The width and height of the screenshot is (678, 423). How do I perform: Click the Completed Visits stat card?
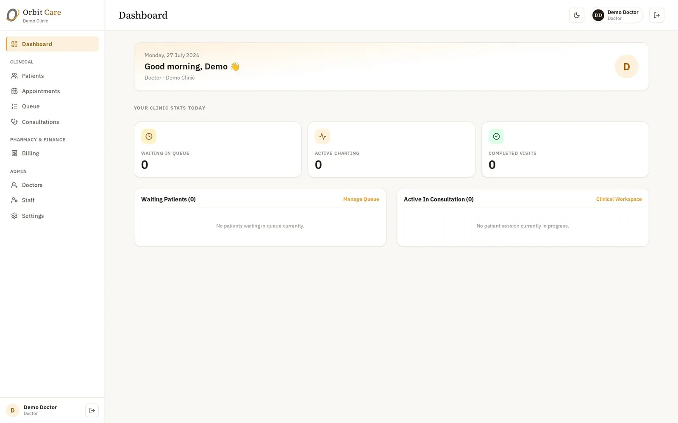(x=565, y=149)
